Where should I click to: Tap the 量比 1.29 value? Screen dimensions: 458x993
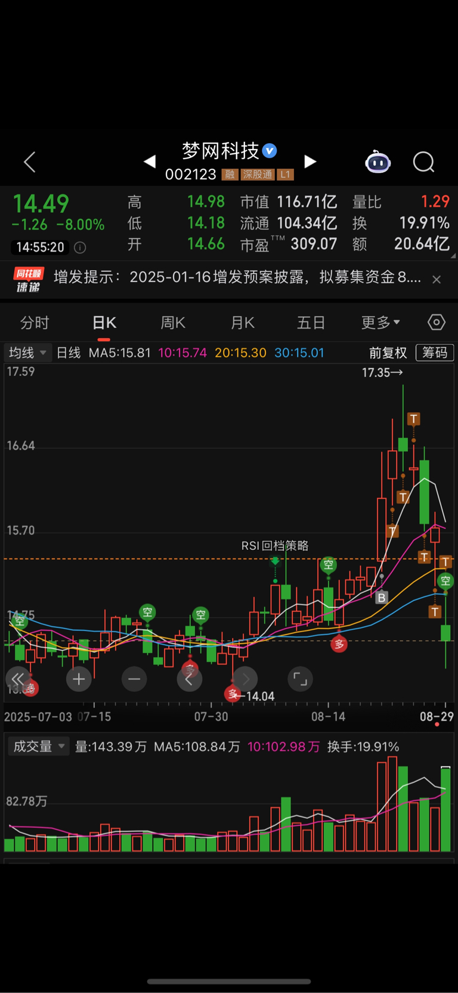pos(401,202)
